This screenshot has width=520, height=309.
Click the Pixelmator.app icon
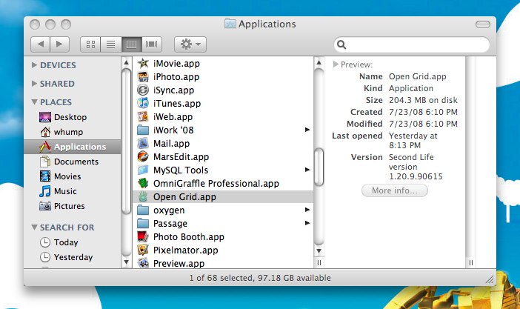click(x=143, y=250)
